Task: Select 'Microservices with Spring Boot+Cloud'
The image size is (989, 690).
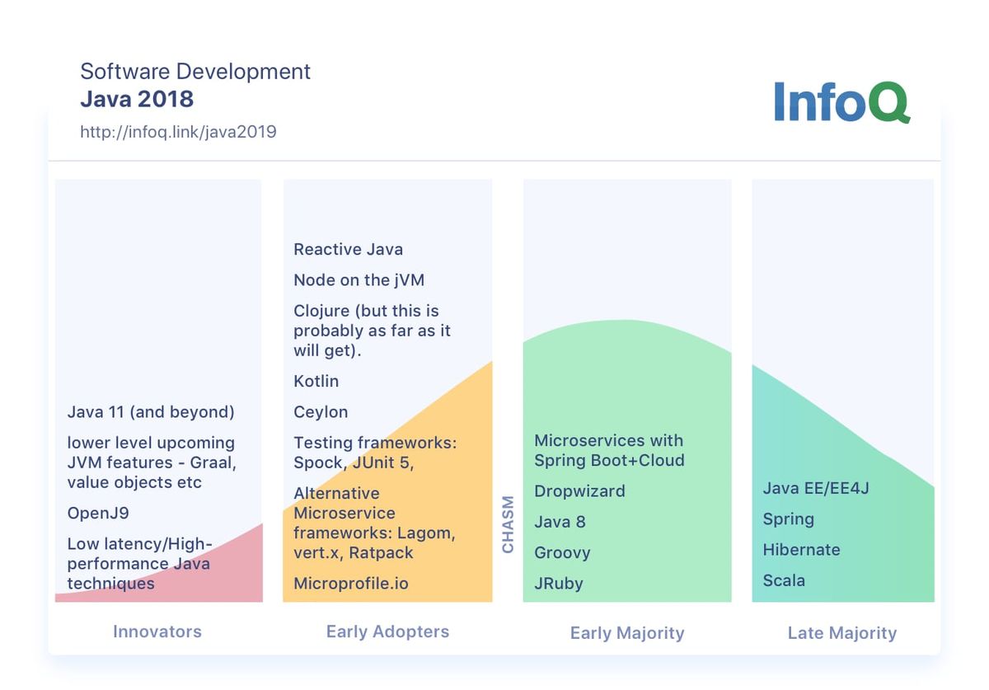Action: click(x=609, y=450)
